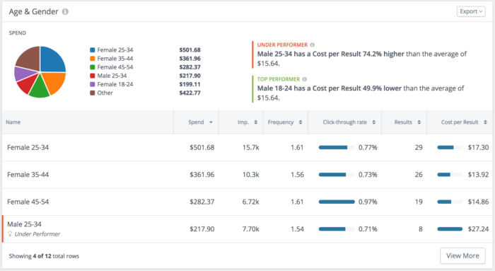
Task: Click the Female 45-54 legend label
Action: tap(115, 67)
